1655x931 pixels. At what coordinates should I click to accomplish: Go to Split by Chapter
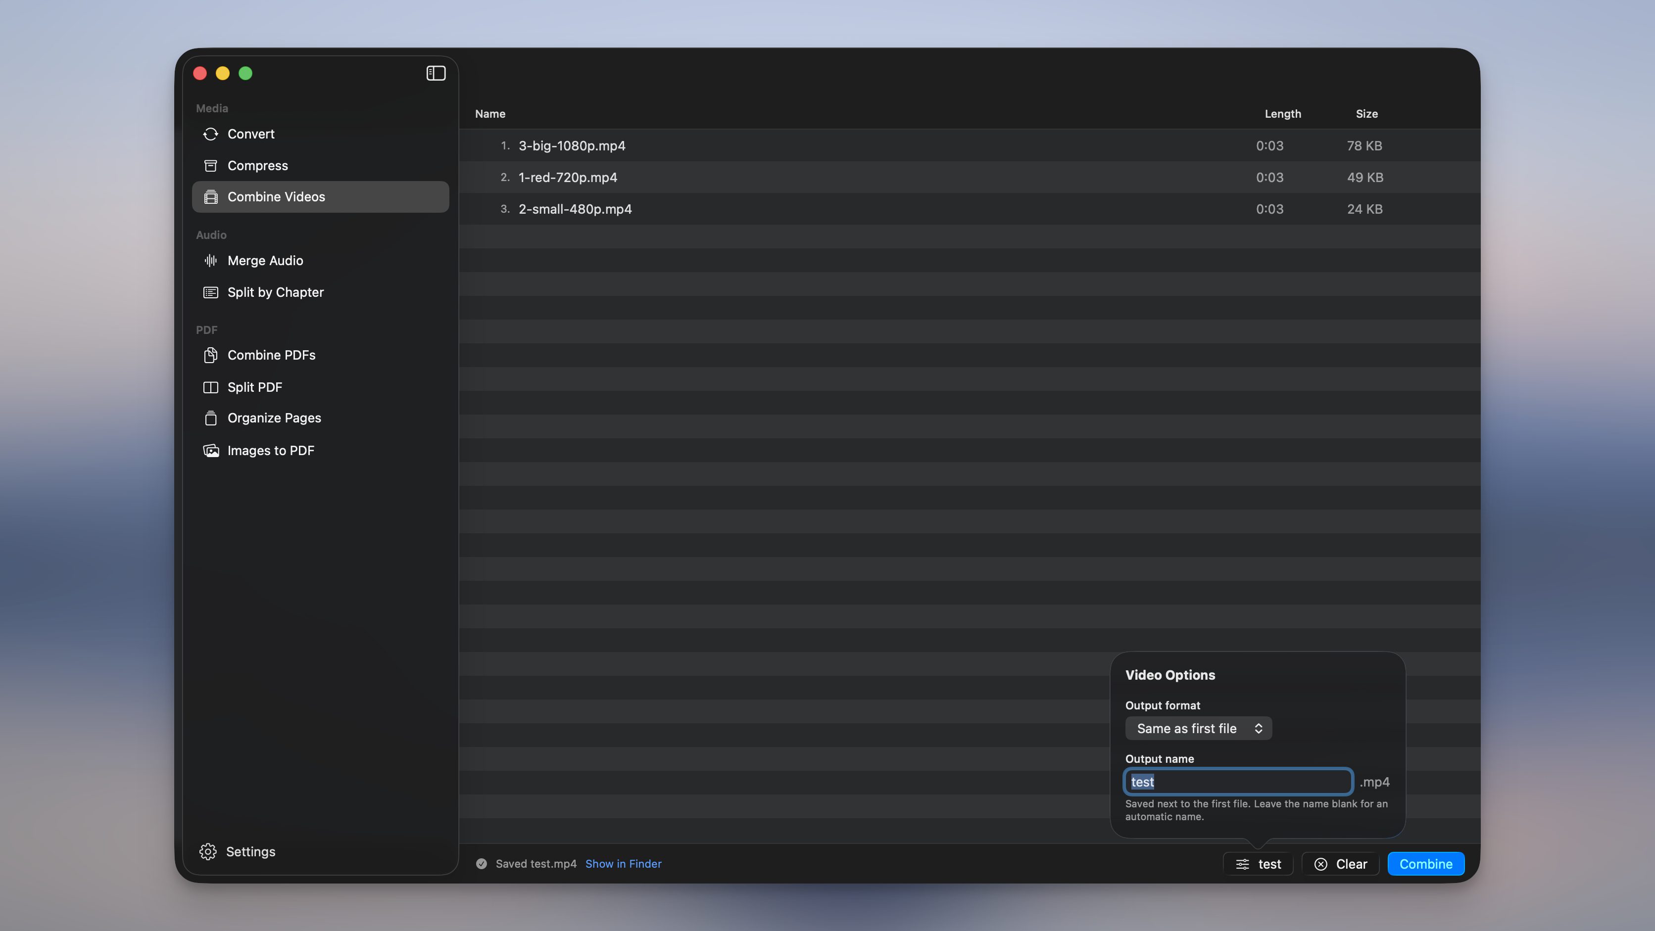pyautogui.click(x=321, y=292)
